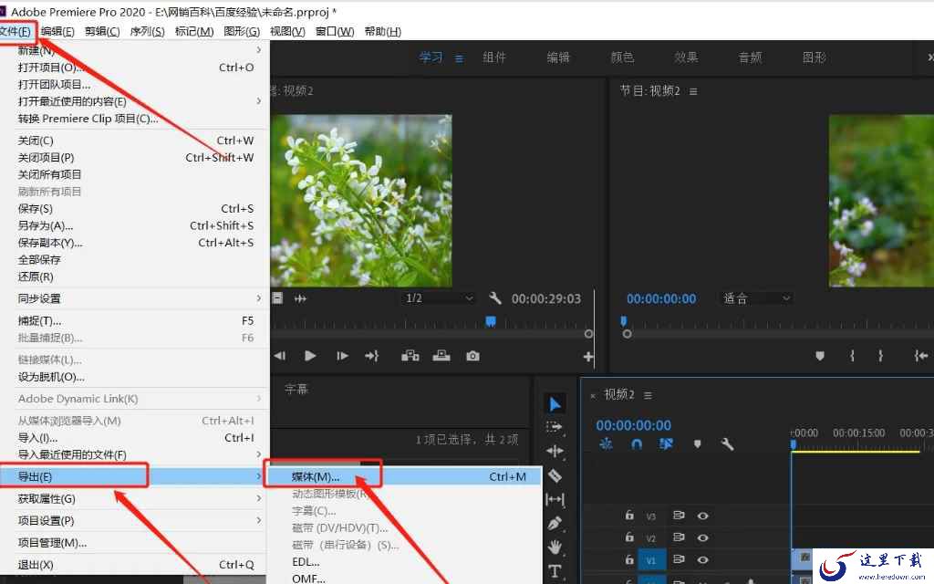Viewport: 934px width, 584px height.
Task: Click the Insert button in source monitor
Action: point(410,356)
